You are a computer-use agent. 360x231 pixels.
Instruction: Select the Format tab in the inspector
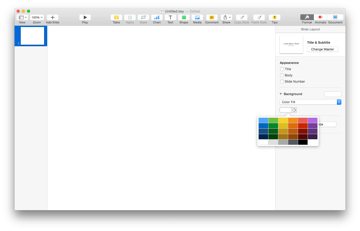point(307,17)
